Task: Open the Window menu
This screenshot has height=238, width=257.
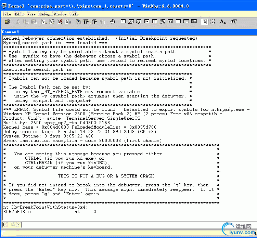Action: click(x=60, y=14)
